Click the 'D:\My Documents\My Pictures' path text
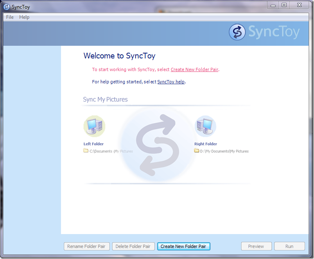 [224, 151]
